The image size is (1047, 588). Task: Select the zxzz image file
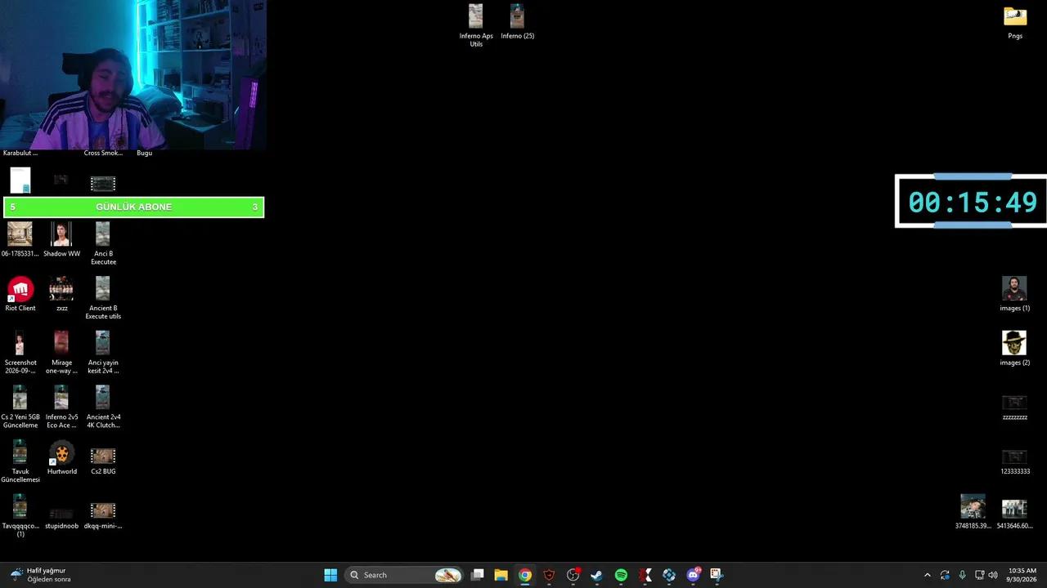[x=61, y=294]
